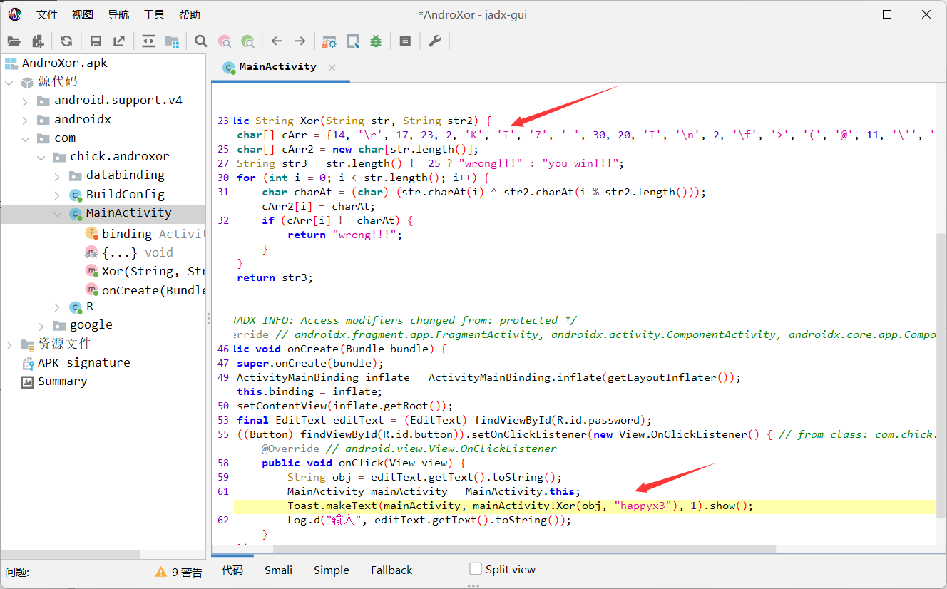Click line number 46 in the gutter

click(x=222, y=349)
